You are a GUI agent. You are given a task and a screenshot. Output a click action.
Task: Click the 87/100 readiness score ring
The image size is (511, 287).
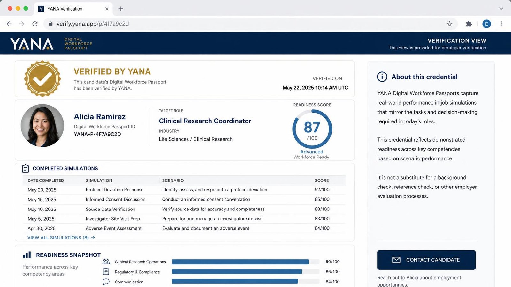pos(312,129)
